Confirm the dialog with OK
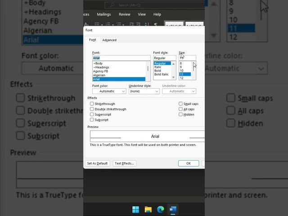The width and height of the screenshot is (288, 216). pyautogui.click(x=189, y=163)
